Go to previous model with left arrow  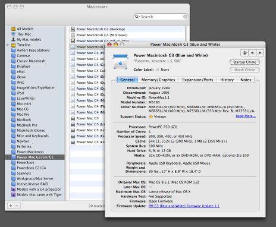pyautogui.click(x=252, y=53)
